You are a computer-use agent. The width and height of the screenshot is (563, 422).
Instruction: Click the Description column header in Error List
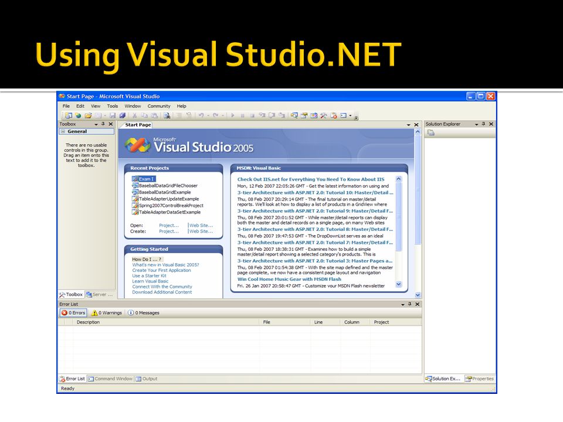coord(165,322)
